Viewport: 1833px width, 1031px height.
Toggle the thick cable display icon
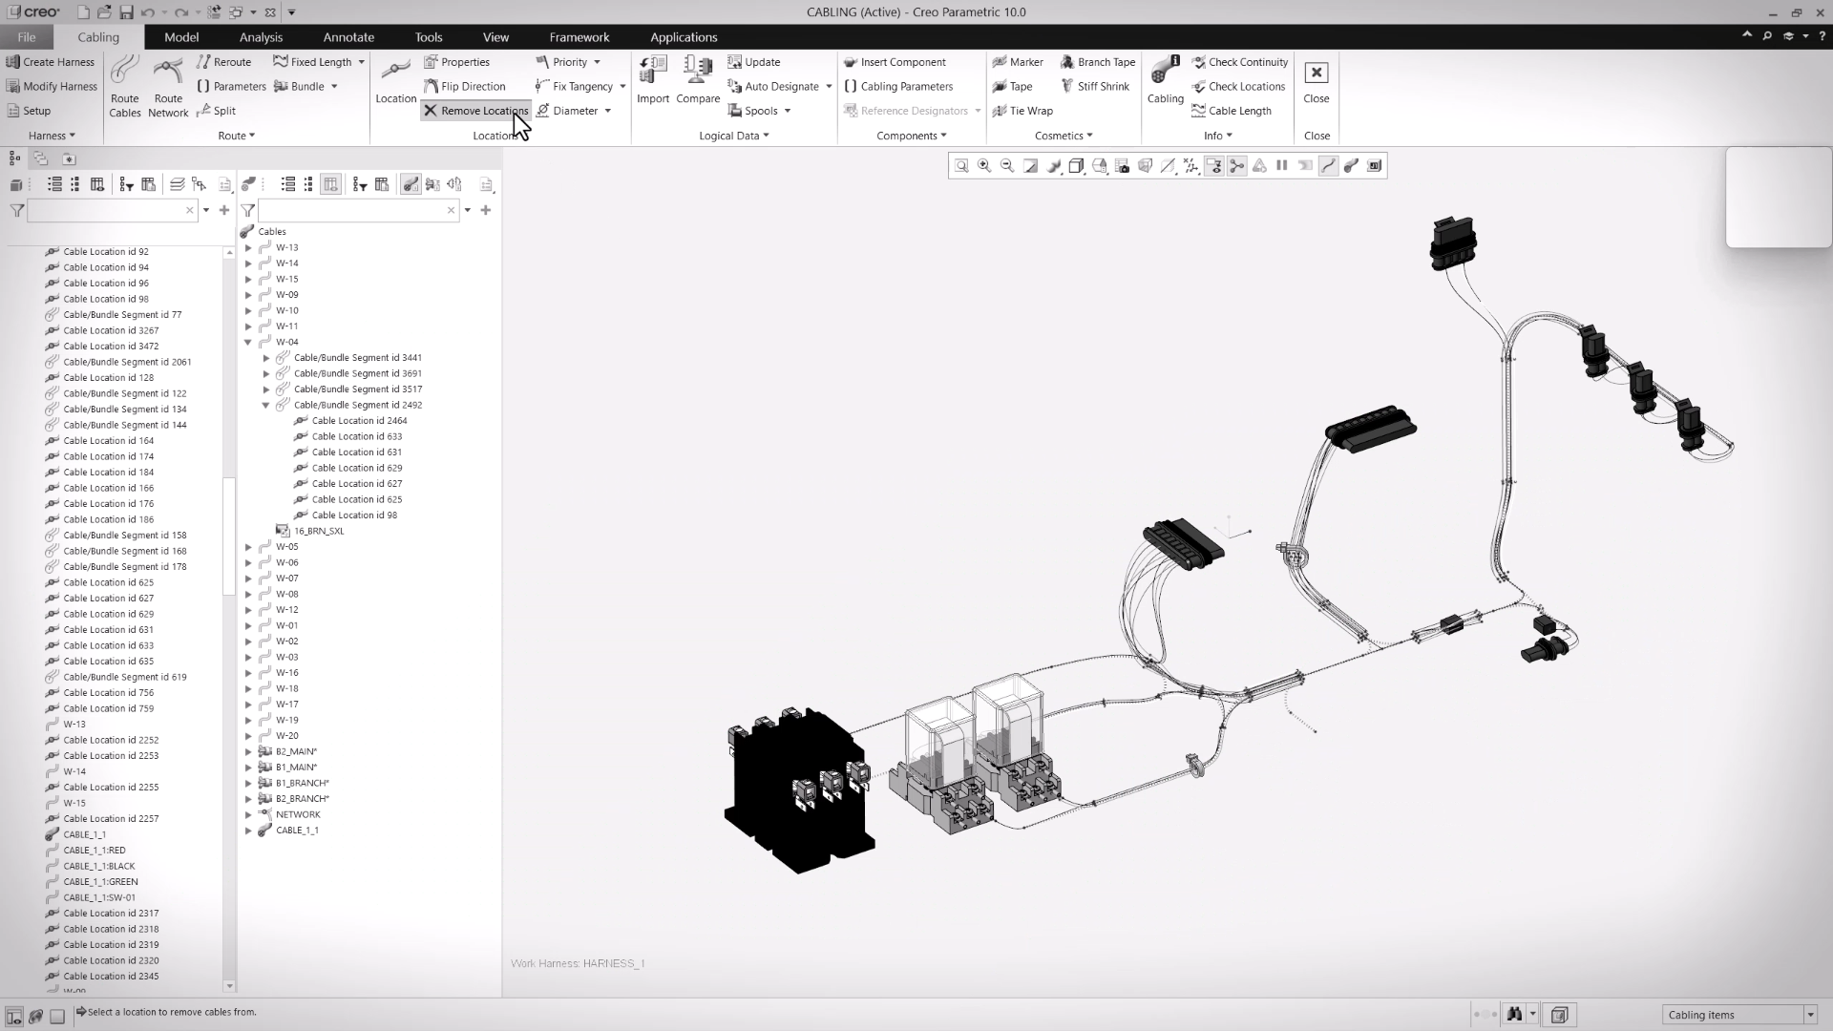(1351, 166)
